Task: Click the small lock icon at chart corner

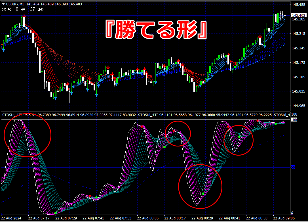Action: click(292, 213)
